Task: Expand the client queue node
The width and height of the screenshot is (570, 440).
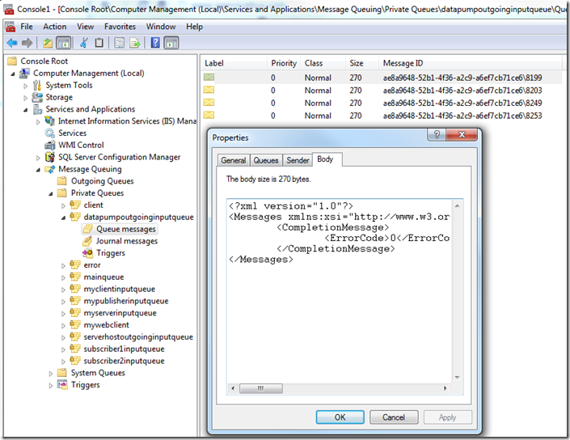Action: [64, 206]
